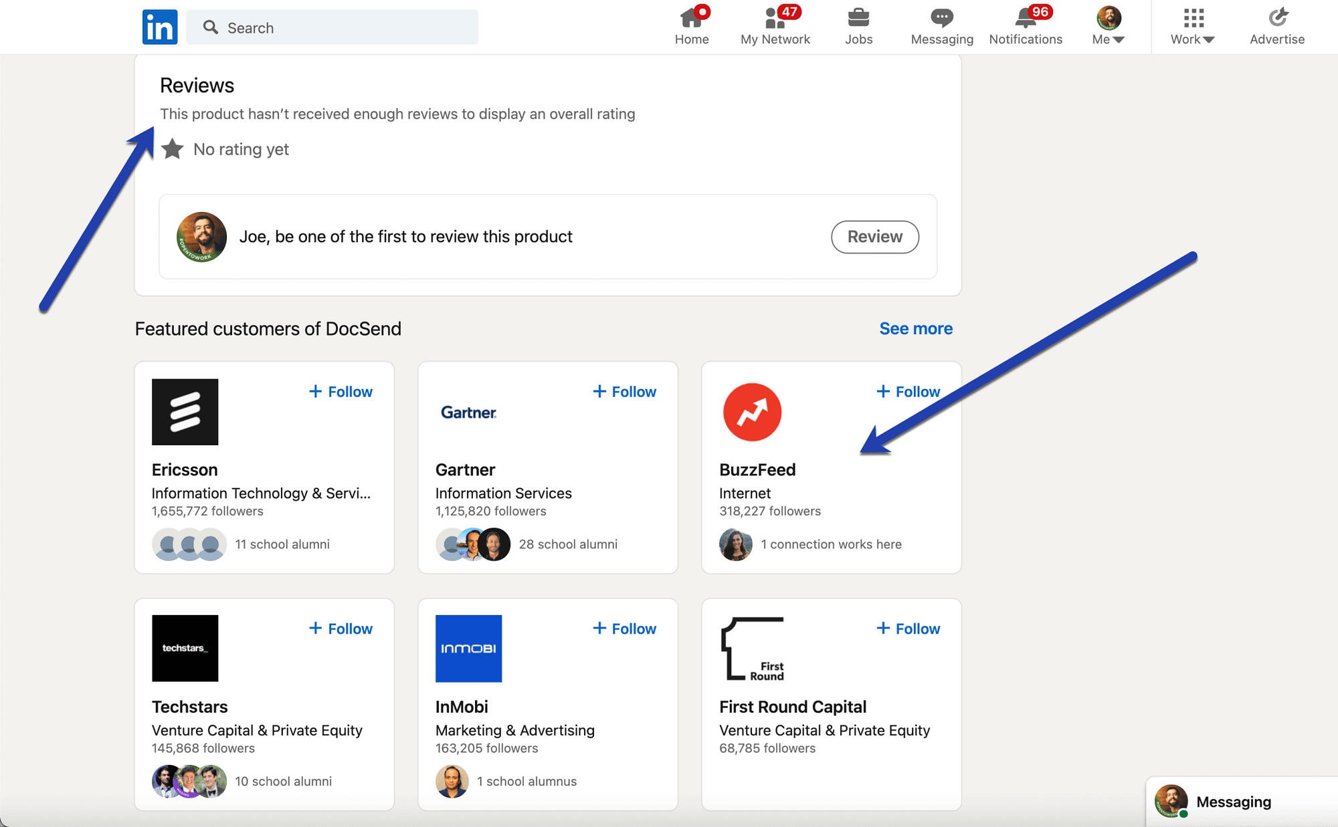This screenshot has height=827, width=1338.
Task: Follow Gartner
Action: coord(624,392)
